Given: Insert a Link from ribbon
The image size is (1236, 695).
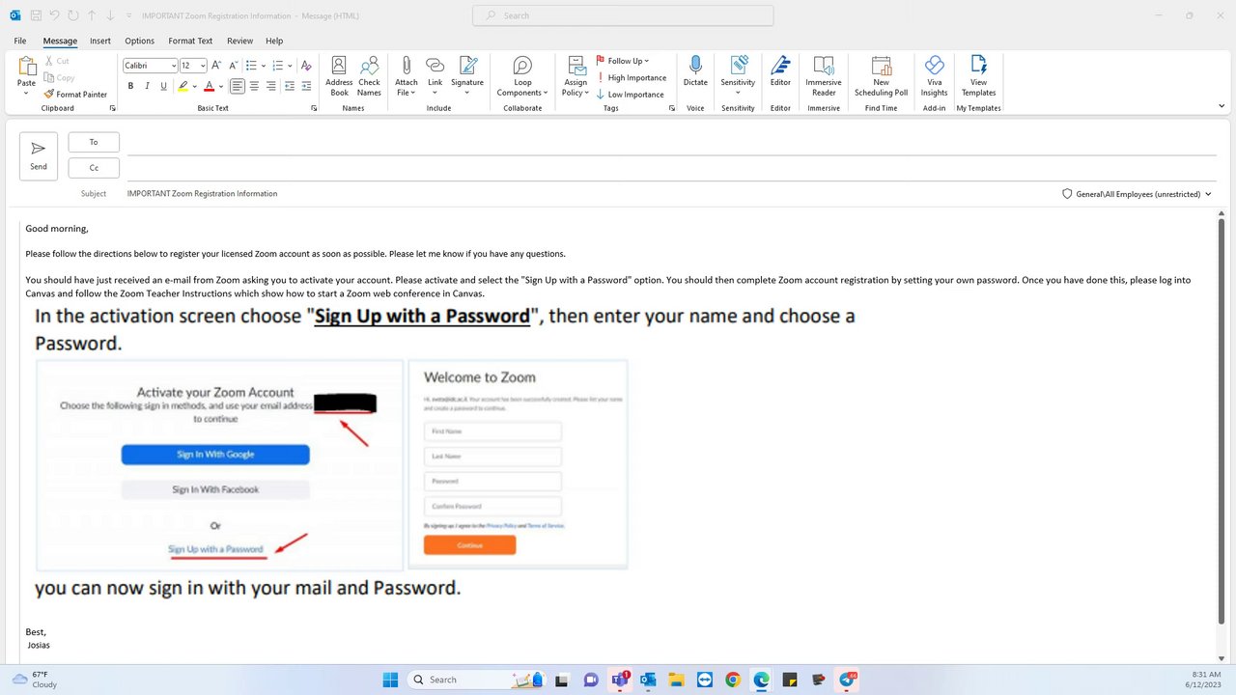Looking at the screenshot, I should (435, 76).
